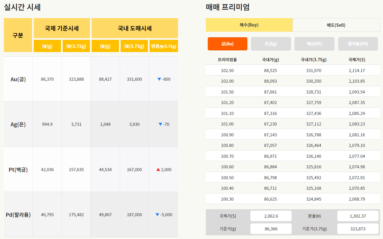Click the 2,114.17 international price cell
Image resolution: width=383 pixels, height=239 pixels.
[357, 70]
